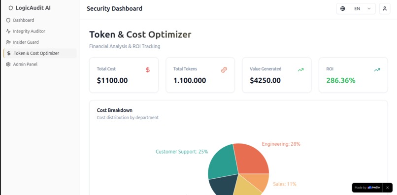Select Token & Cost Optimizer menu item
This screenshot has height=195, width=397.
[x=40, y=53]
